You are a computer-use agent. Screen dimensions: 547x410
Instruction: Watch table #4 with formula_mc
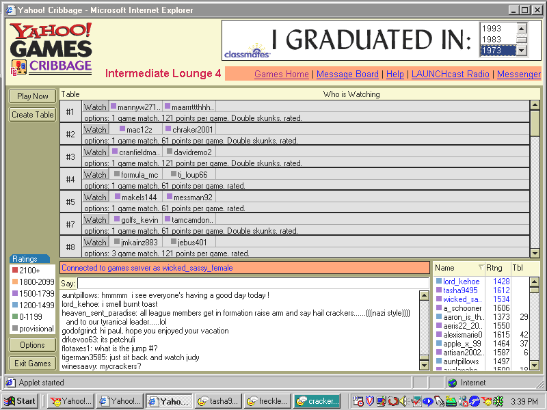coord(95,174)
